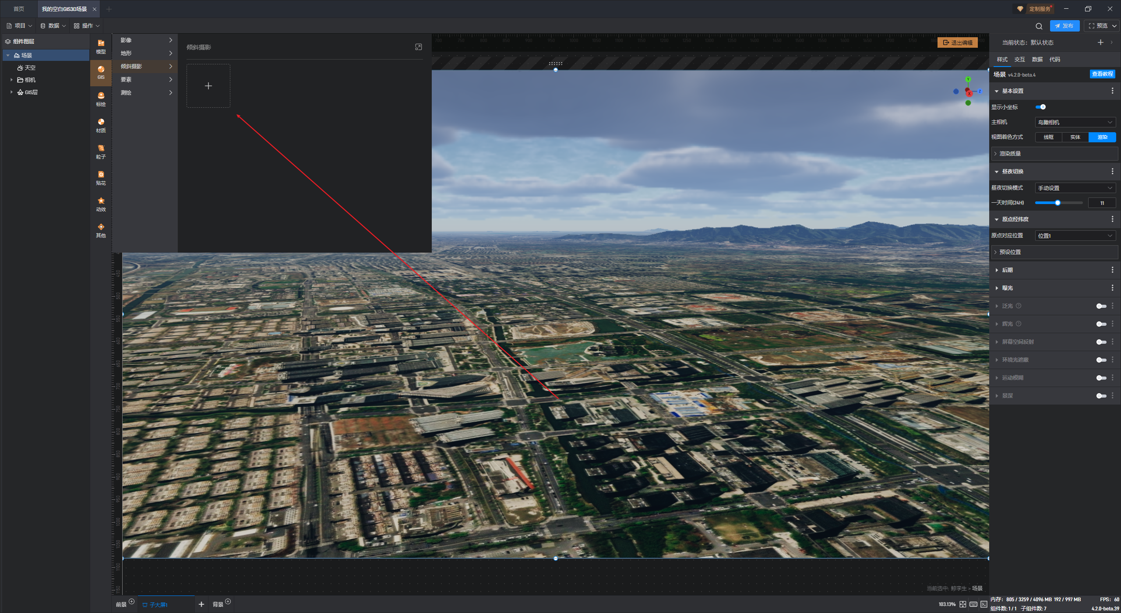Click the search magnifier icon in toolbar

(1039, 26)
